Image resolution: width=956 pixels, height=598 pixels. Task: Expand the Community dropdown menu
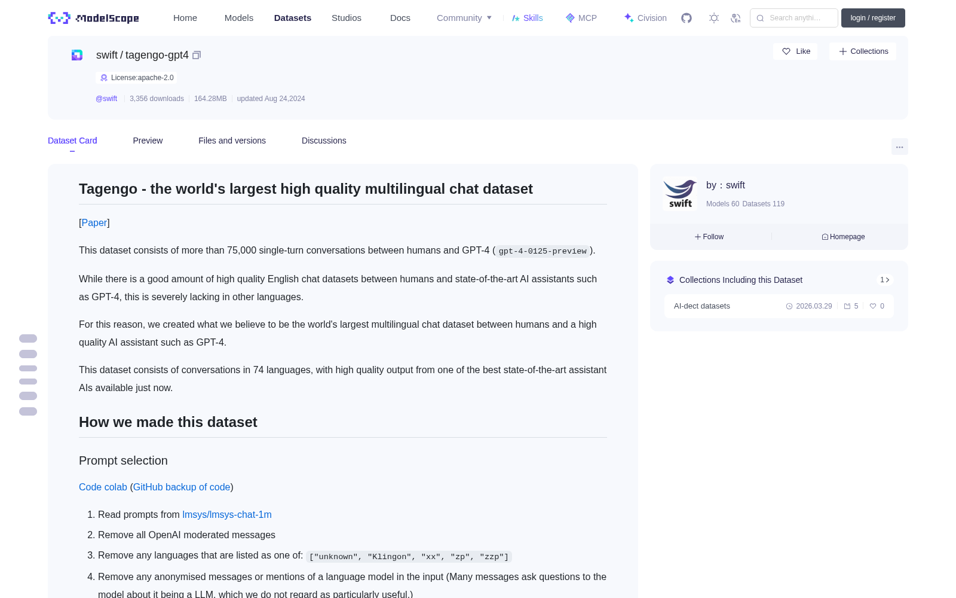coord(464,18)
